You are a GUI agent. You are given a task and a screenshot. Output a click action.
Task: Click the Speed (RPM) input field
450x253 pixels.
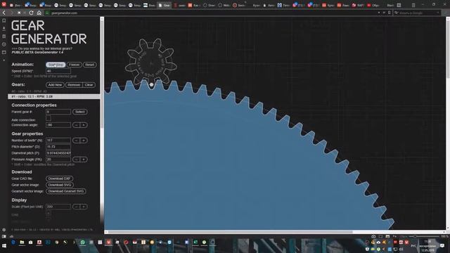point(58,71)
